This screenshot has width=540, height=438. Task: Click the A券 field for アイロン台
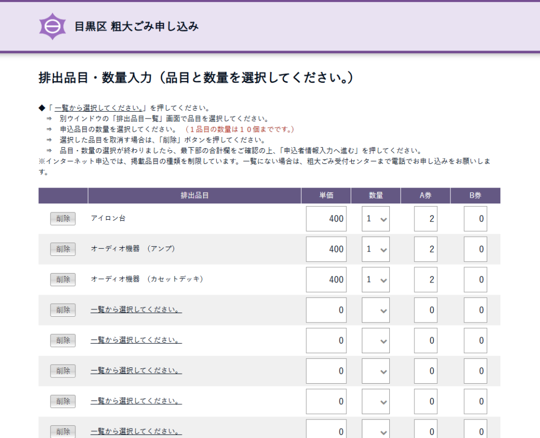[425, 219]
